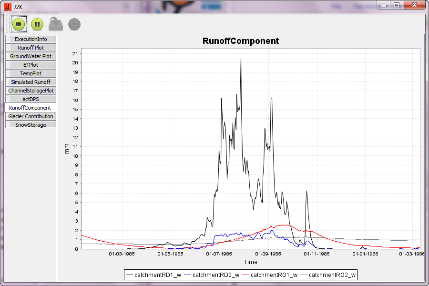Show the GroundWater Plot tab

[31, 56]
